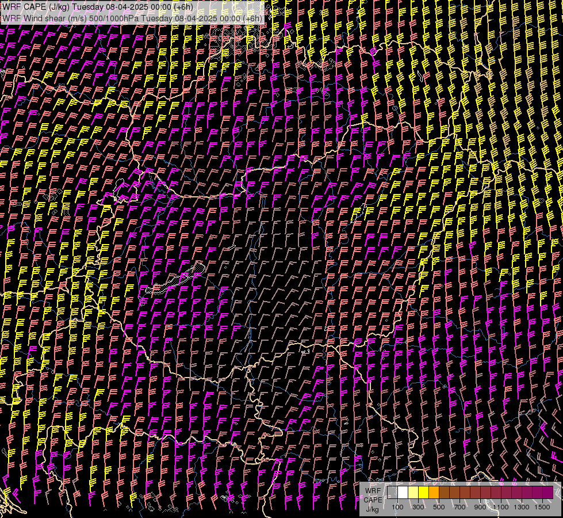
Task: Click the 1500 legend value label
Action: (542, 507)
